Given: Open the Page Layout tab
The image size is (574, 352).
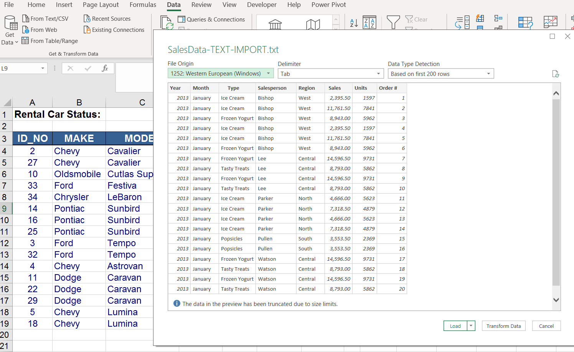Looking at the screenshot, I should (x=101, y=5).
